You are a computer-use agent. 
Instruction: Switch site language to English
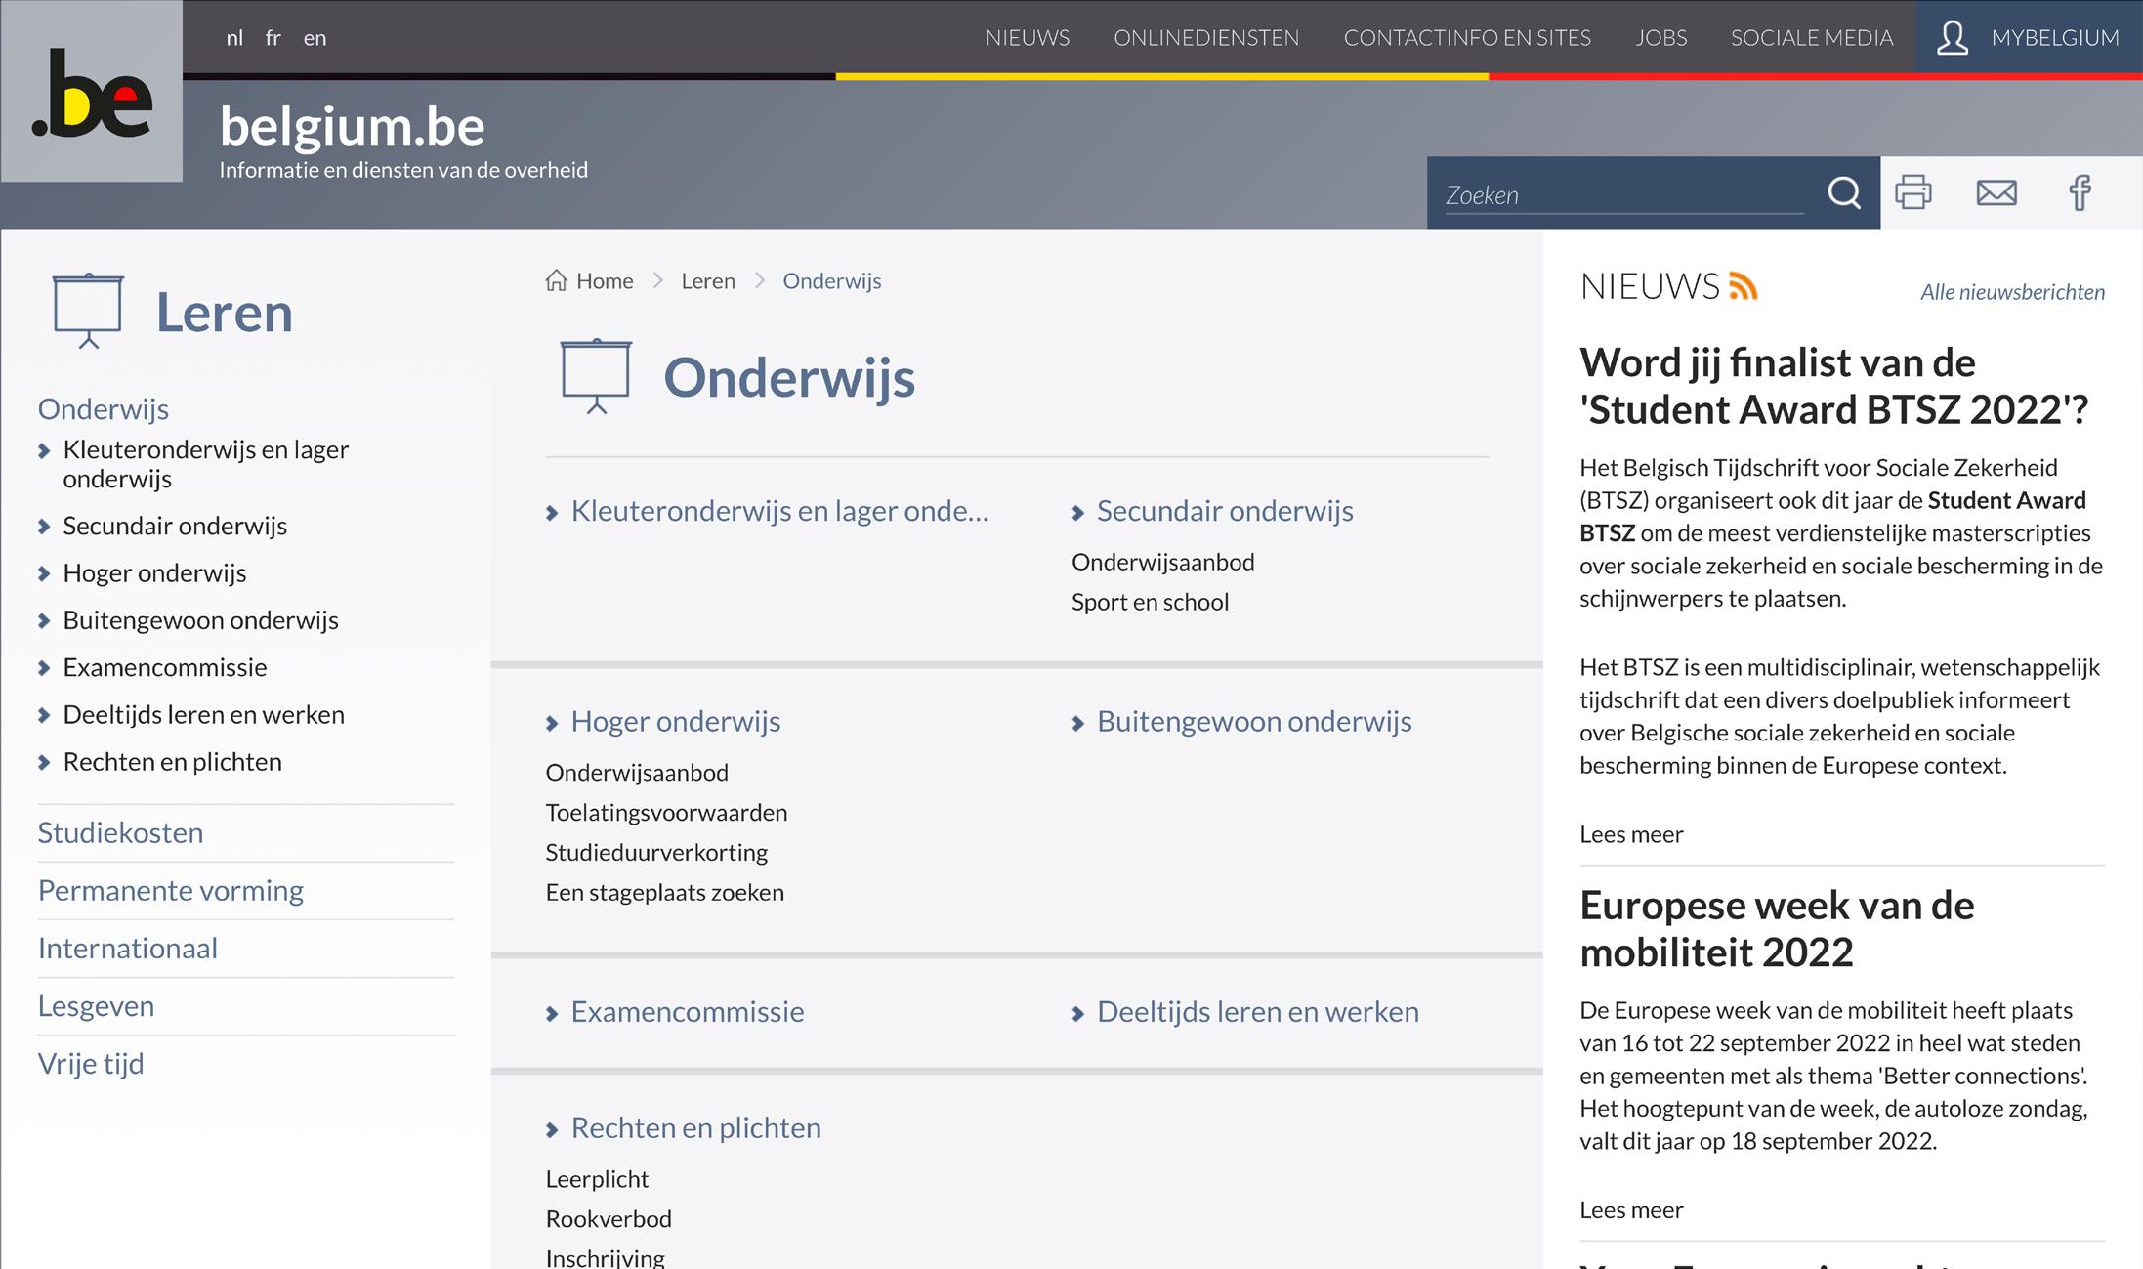(315, 38)
